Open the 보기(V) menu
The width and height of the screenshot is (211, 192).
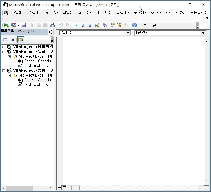[x=51, y=12]
